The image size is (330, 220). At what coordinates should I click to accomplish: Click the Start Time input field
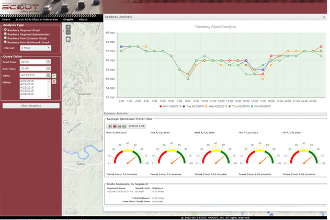tap(32, 62)
